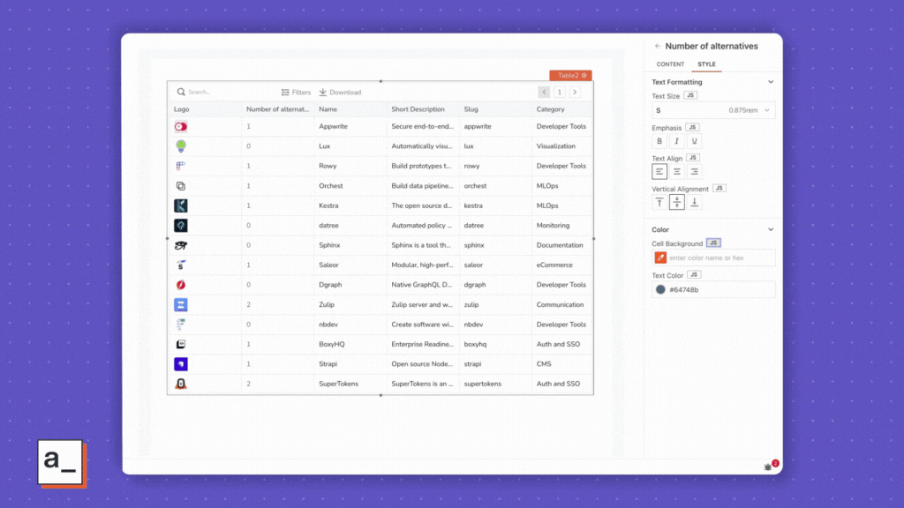
Task: Click the Filters button in the table
Action: pos(297,92)
